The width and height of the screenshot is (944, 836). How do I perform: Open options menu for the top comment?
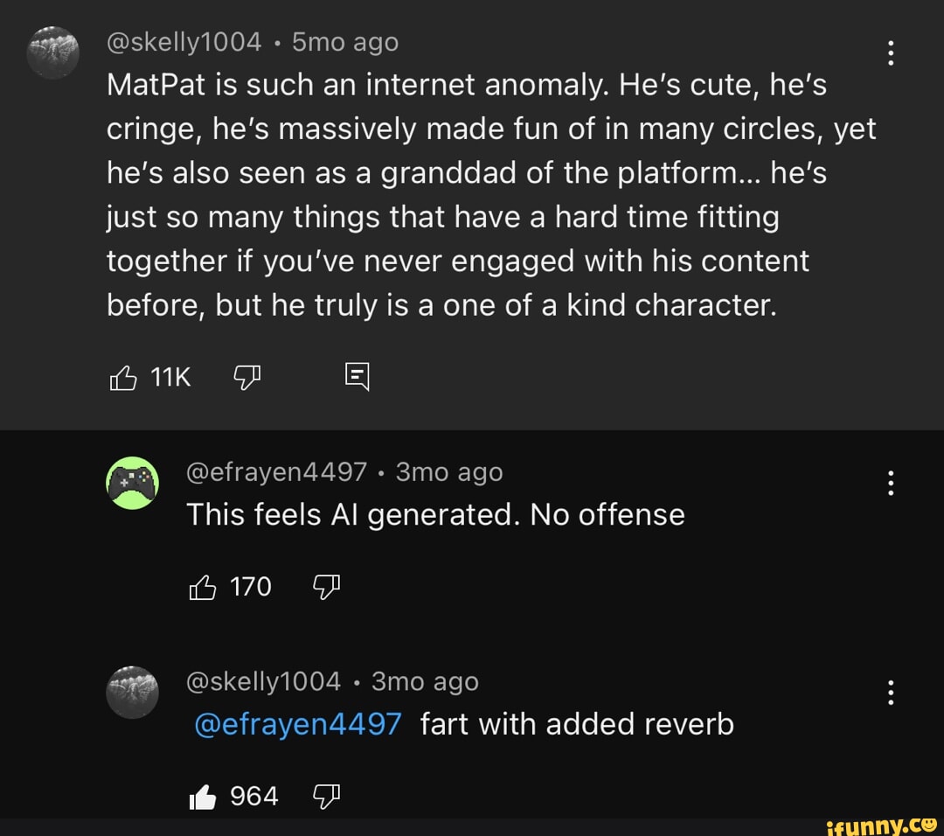pos(892,54)
